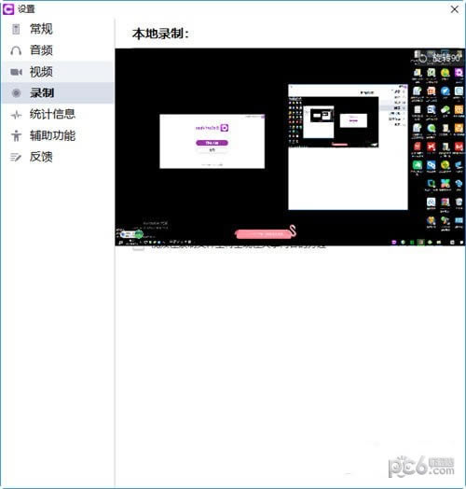This screenshot has height=489, width=466.
Task: Toggle the partially hidden checkbox below preview
Action: 139,248
